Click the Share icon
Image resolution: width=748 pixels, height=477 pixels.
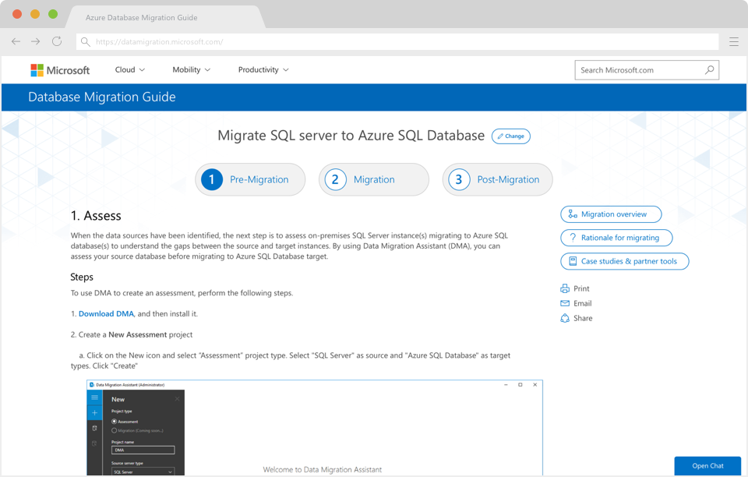click(x=565, y=318)
